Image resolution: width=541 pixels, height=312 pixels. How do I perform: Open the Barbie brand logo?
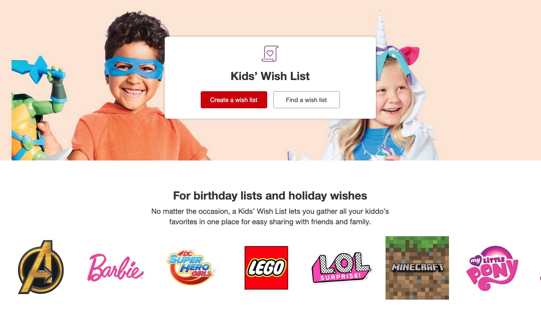[x=116, y=267]
